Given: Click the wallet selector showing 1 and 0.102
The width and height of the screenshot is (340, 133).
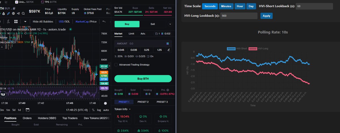Looking at the screenshot, I should point(163,34).
